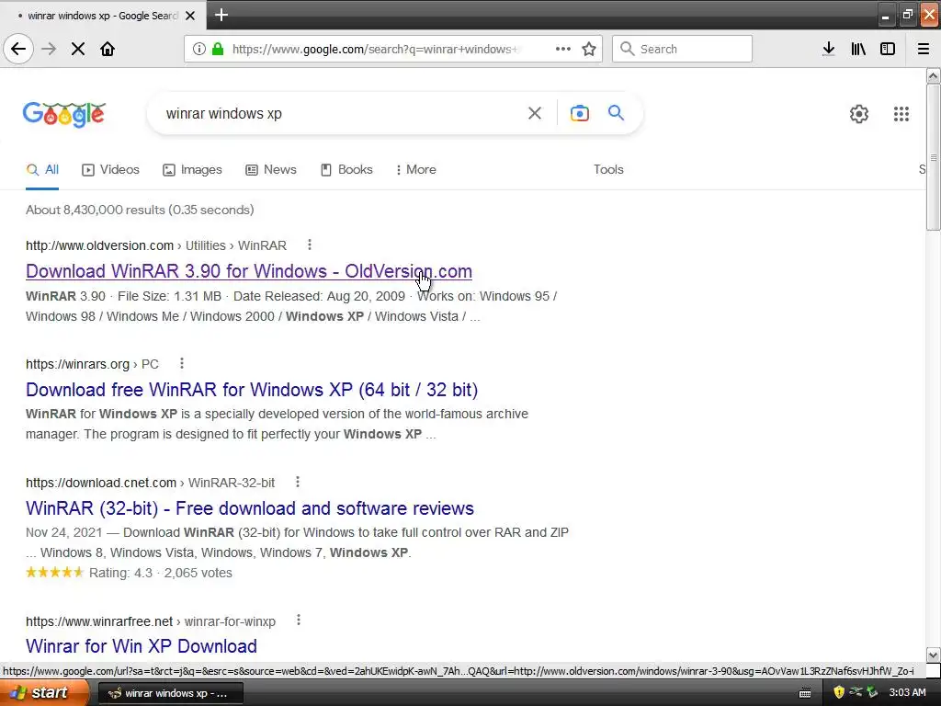Open the Library bookshelf icon
The image size is (941, 706).
coord(858,49)
